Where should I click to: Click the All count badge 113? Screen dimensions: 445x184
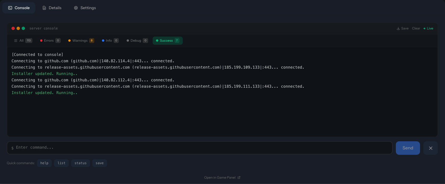coord(29,41)
